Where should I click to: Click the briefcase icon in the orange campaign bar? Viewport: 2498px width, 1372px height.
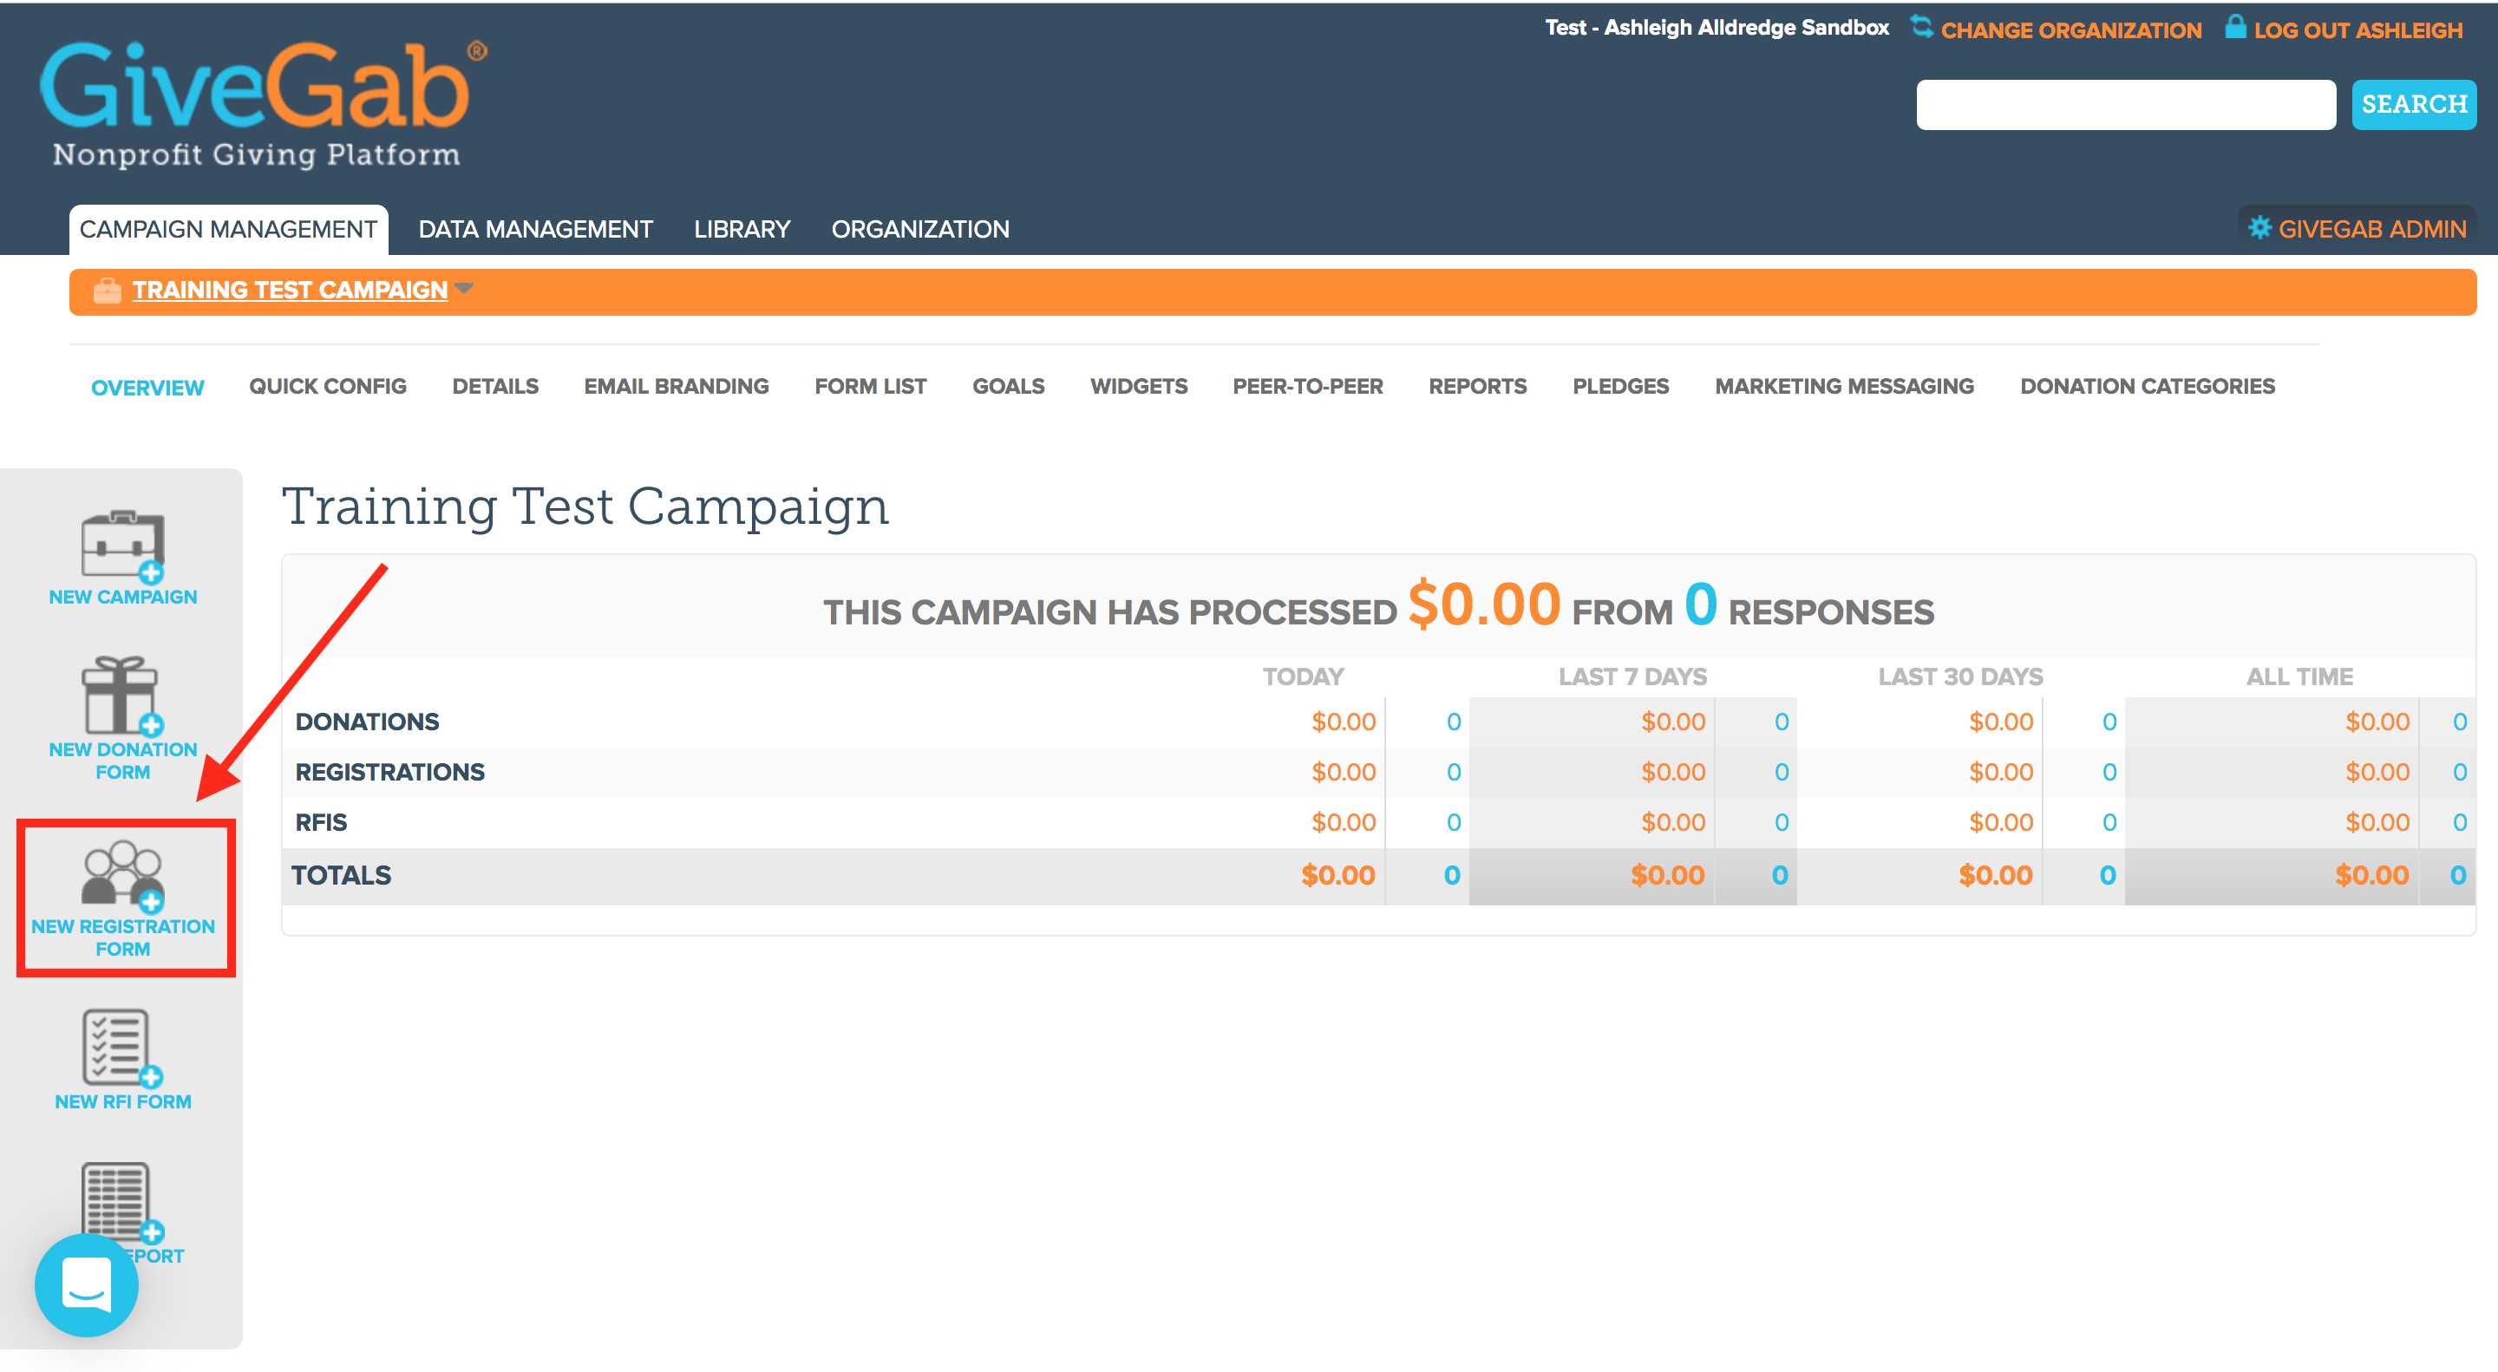[x=107, y=290]
